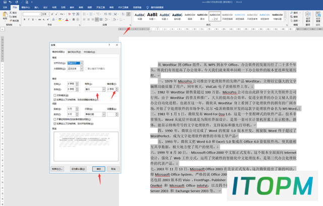Undo the last action in quick access toolbar
This screenshot has width=323, height=206.
point(10,2)
